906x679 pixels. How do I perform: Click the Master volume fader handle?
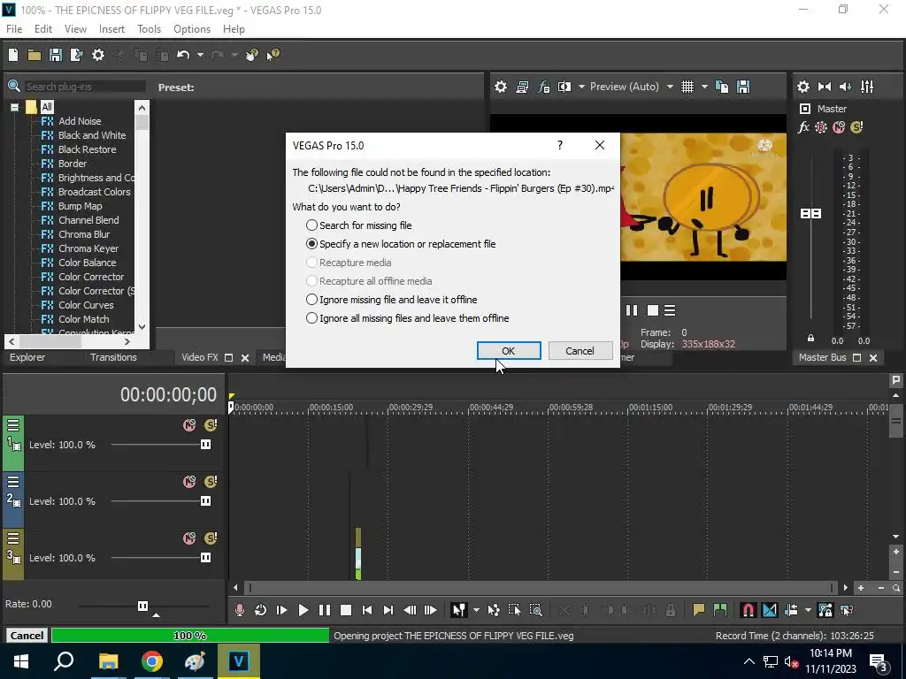(x=810, y=214)
